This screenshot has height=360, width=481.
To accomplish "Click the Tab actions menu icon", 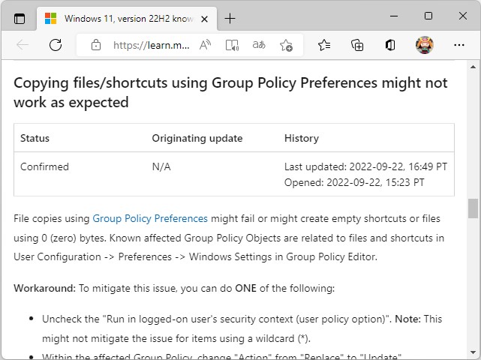I will 20,18.
